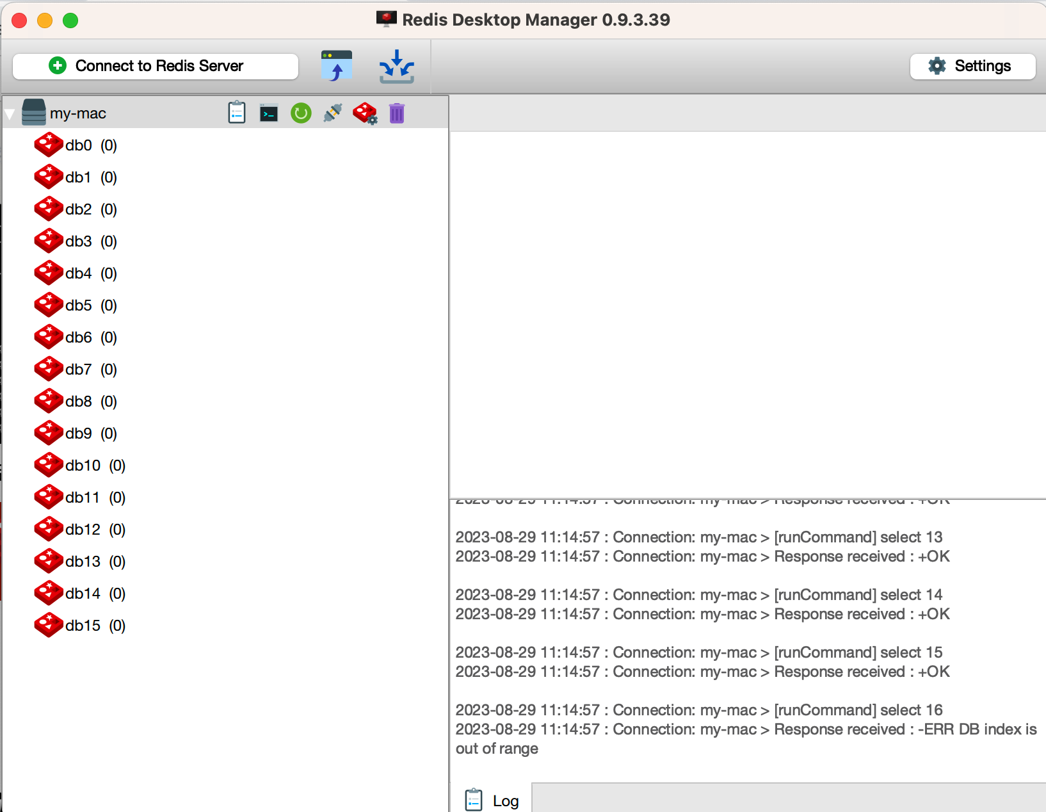
Task: Click the my-mac connection name
Action: click(78, 113)
